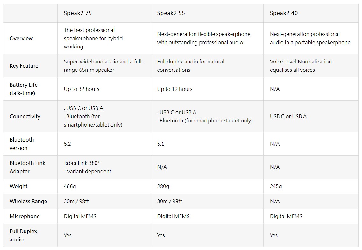Image resolution: width=362 pixels, height=250 pixels.
Task: Select the Wireless Range row label
Action: coord(28,202)
